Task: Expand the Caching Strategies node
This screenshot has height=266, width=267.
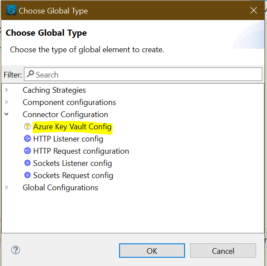Action: (7, 90)
